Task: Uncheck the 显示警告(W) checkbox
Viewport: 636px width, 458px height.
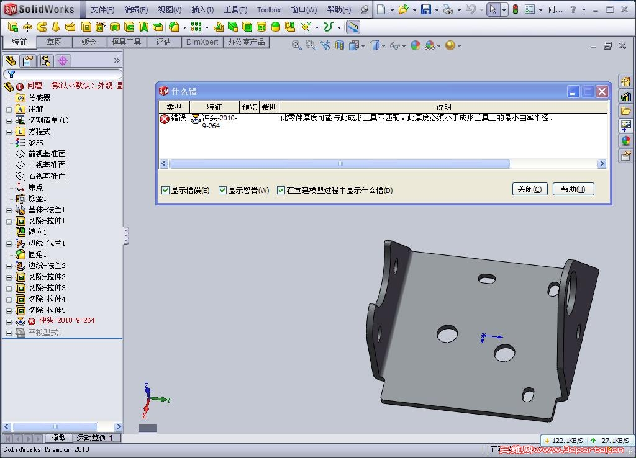Action: coord(222,190)
